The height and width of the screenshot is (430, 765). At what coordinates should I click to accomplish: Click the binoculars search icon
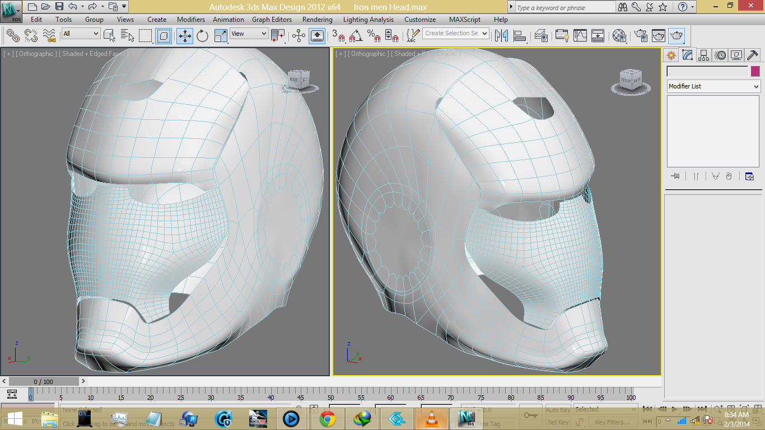coord(623,7)
